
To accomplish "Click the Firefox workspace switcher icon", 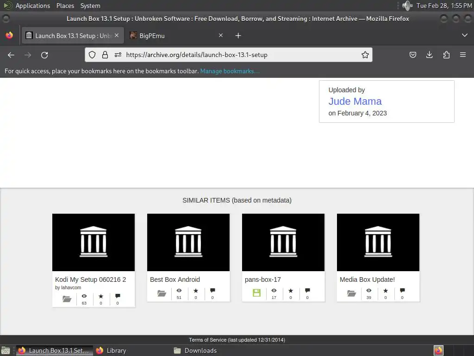I will pos(438,350).
